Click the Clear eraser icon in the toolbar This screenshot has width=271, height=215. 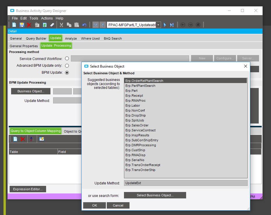tap(52, 25)
